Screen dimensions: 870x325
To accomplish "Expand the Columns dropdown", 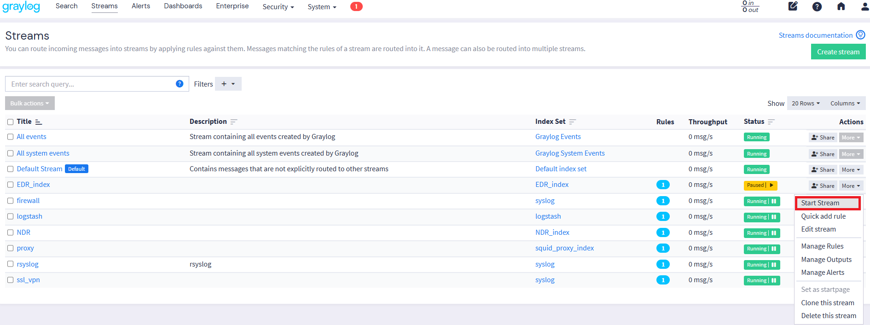I will coord(845,104).
